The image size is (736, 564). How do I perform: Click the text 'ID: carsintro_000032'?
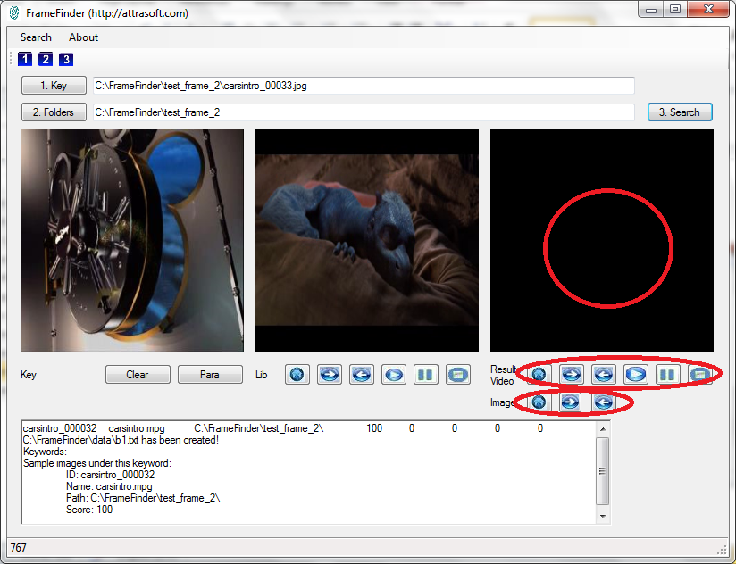tap(110, 475)
